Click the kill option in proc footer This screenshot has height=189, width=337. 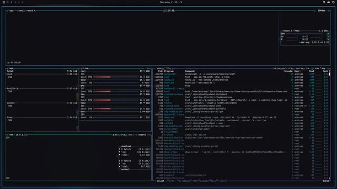click(195, 181)
